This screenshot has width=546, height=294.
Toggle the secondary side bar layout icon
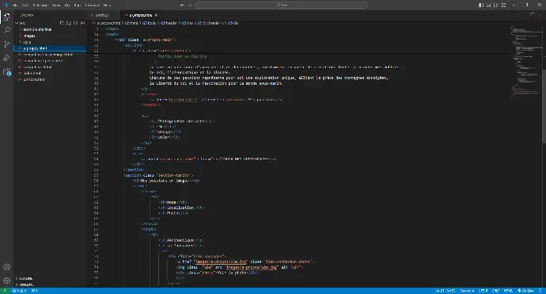pos(496,5)
